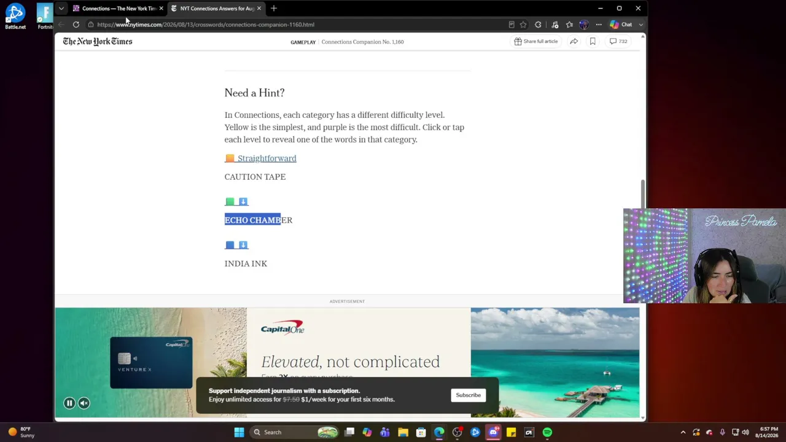The image size is (786, 442).
Task: Click the page vertical scrollbar thumb
Action: pyautogui.click(x=643, y=193)
